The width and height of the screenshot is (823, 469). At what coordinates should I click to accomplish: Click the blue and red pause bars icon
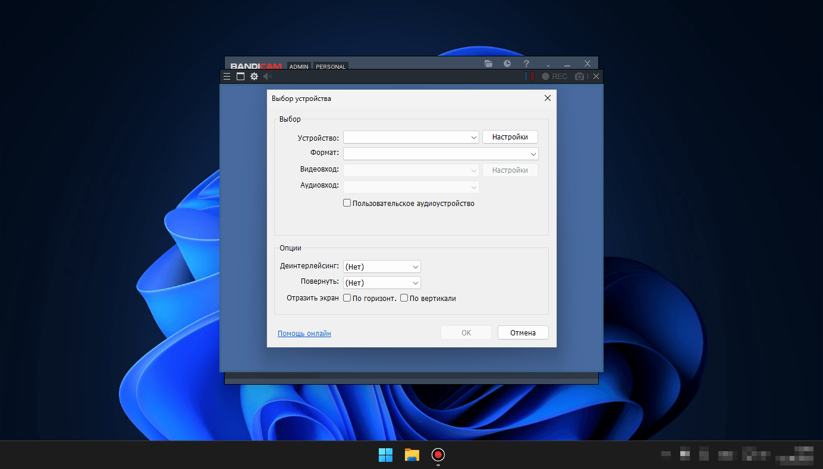tap(529, 77)
